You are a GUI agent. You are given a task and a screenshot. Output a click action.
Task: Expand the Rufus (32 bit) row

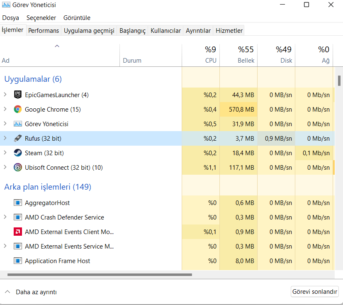(5, 138)
